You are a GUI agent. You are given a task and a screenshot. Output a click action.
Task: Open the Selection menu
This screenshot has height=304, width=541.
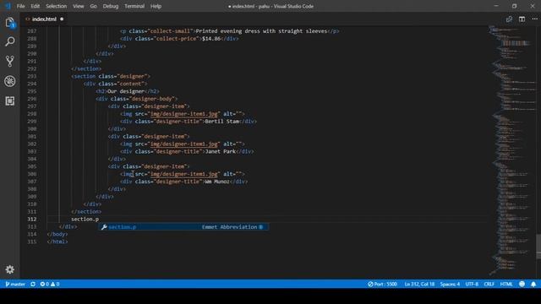57,6
